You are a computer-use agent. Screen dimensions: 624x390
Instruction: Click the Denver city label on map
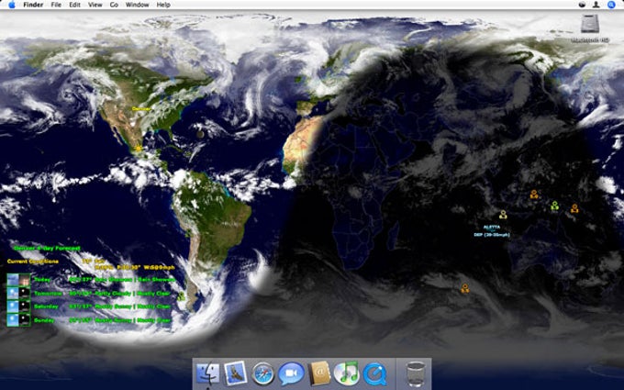(x=141, y=108)
